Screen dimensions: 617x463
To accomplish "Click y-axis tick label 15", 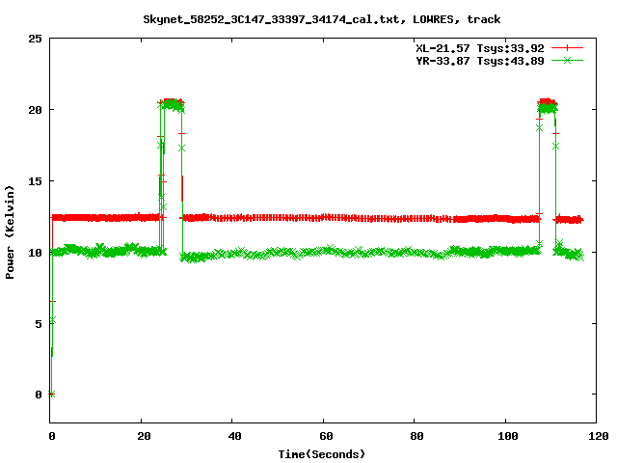I will tap(35, 181).
